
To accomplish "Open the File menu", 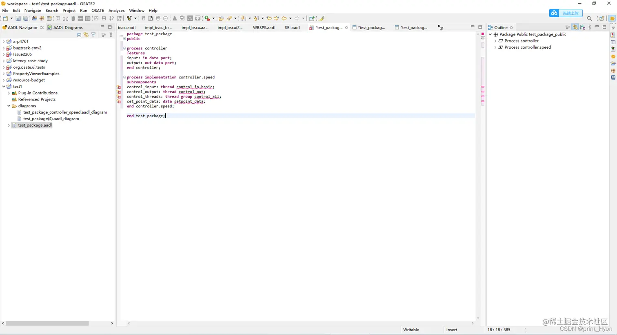I will click(x=5, y=11).
